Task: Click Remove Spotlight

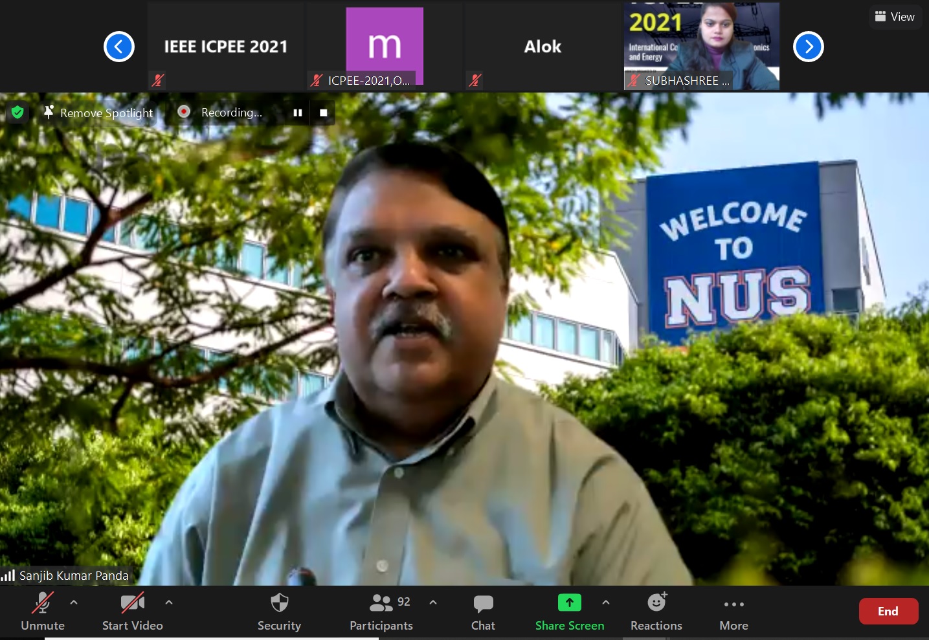Action: [x=98, y=113]
